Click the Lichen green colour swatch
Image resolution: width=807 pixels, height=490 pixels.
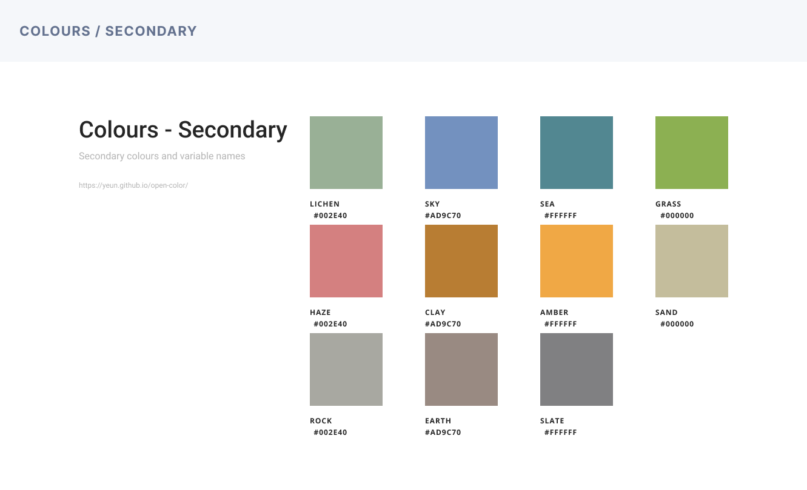pyautogui.click(x=346, y=153)
